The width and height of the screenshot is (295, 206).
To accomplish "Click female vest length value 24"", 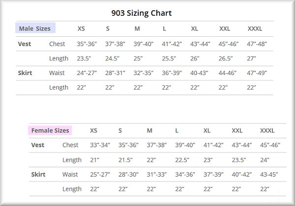I will pos(265,160).
